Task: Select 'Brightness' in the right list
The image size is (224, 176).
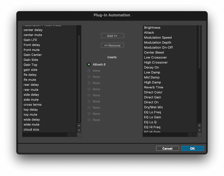Action: tap(152, 28)
